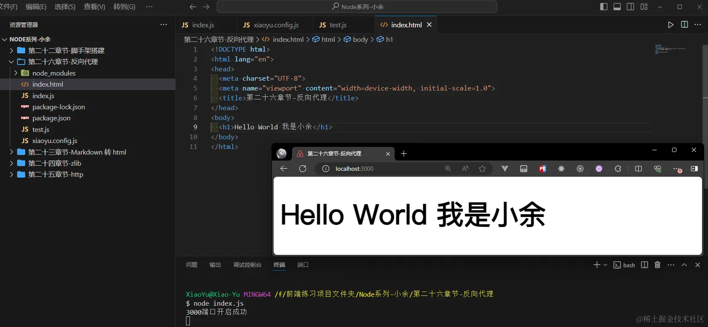This screenshot has height=327, width=708.
Task: Run the file with the play icon
Action: click(671, 25)
